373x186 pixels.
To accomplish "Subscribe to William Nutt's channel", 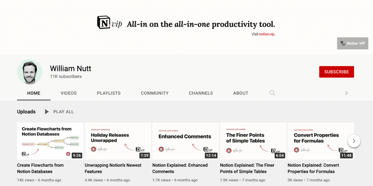I will pyautogui.click(x=336, y=72).
